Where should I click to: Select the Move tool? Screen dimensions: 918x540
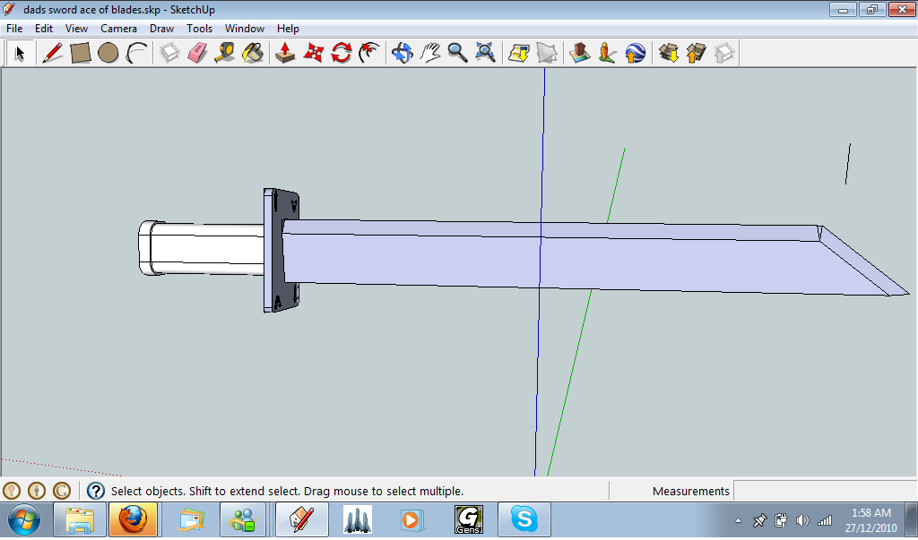tap(312, 53)
